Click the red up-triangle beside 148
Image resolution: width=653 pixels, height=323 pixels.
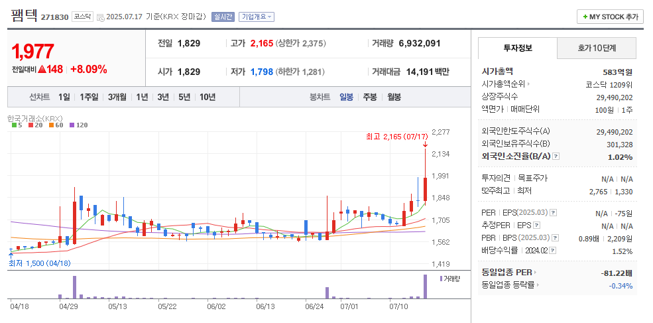[x=42, y=70]
